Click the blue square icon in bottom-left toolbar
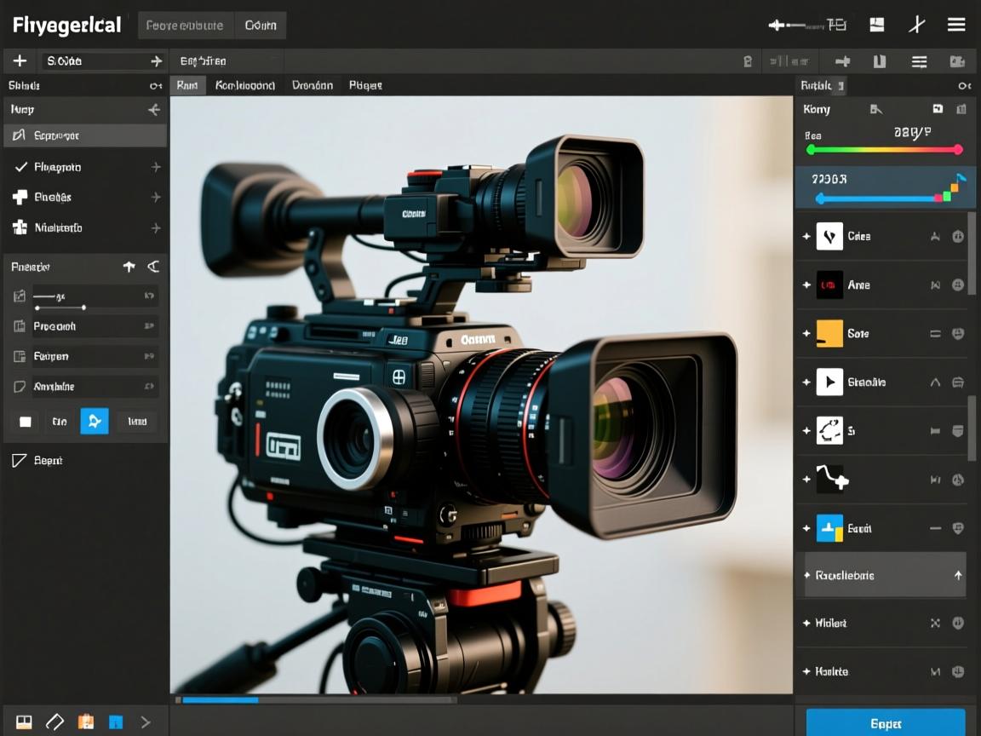Viewport: 981px width, 736px height. (x=116, y=722)
